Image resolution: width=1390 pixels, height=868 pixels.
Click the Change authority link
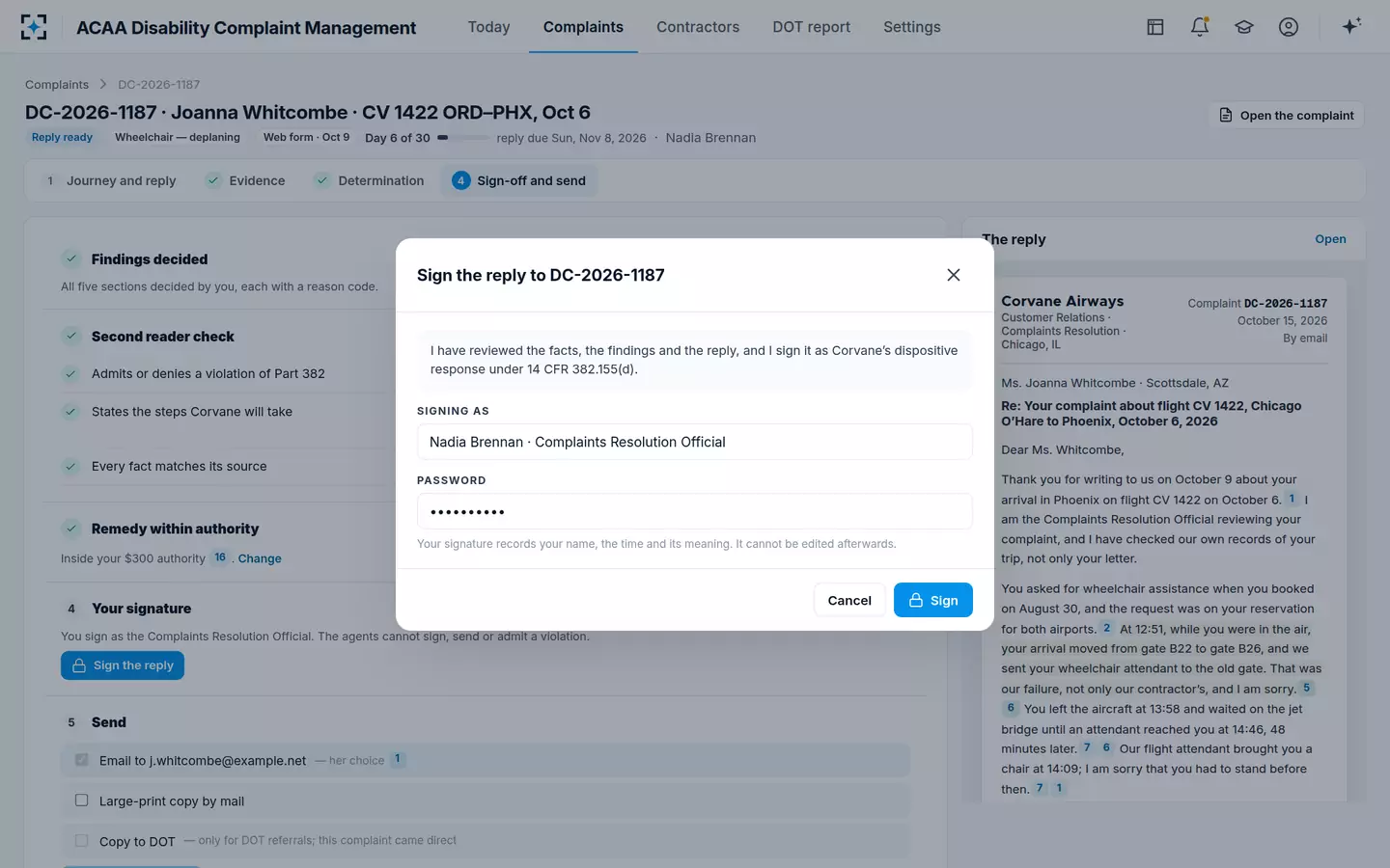260,558
